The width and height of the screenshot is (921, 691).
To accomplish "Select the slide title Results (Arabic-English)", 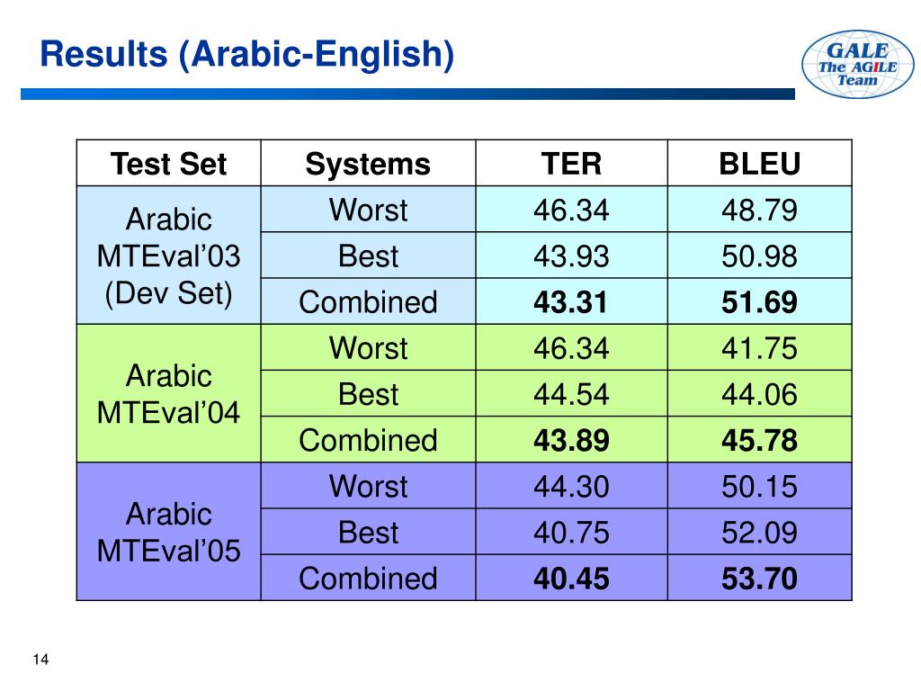I will [247, 55].
